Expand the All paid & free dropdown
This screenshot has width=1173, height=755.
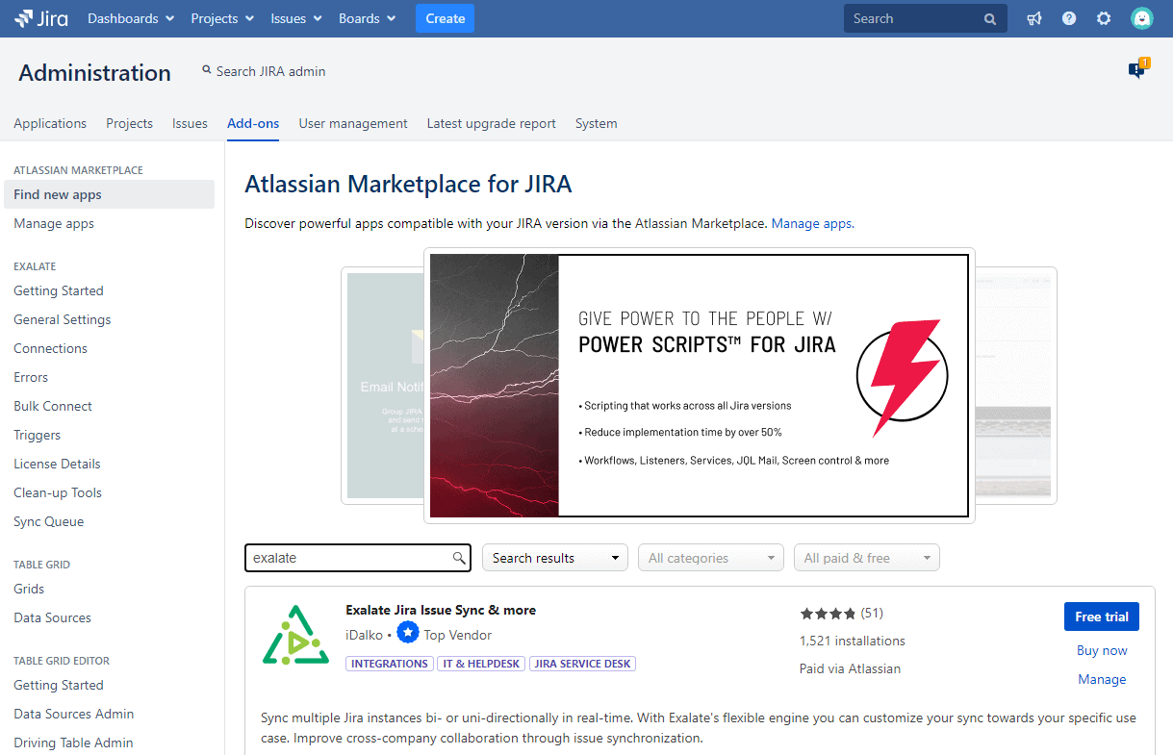click(866, 558)
